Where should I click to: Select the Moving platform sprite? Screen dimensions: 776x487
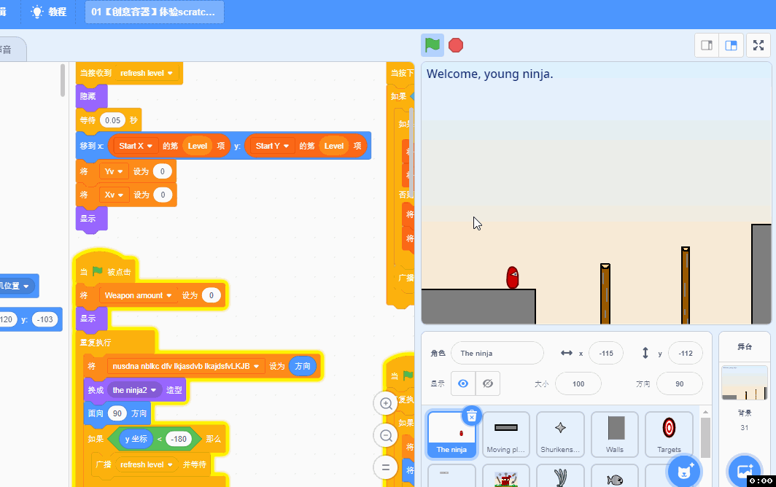click(x=506, y=434)
